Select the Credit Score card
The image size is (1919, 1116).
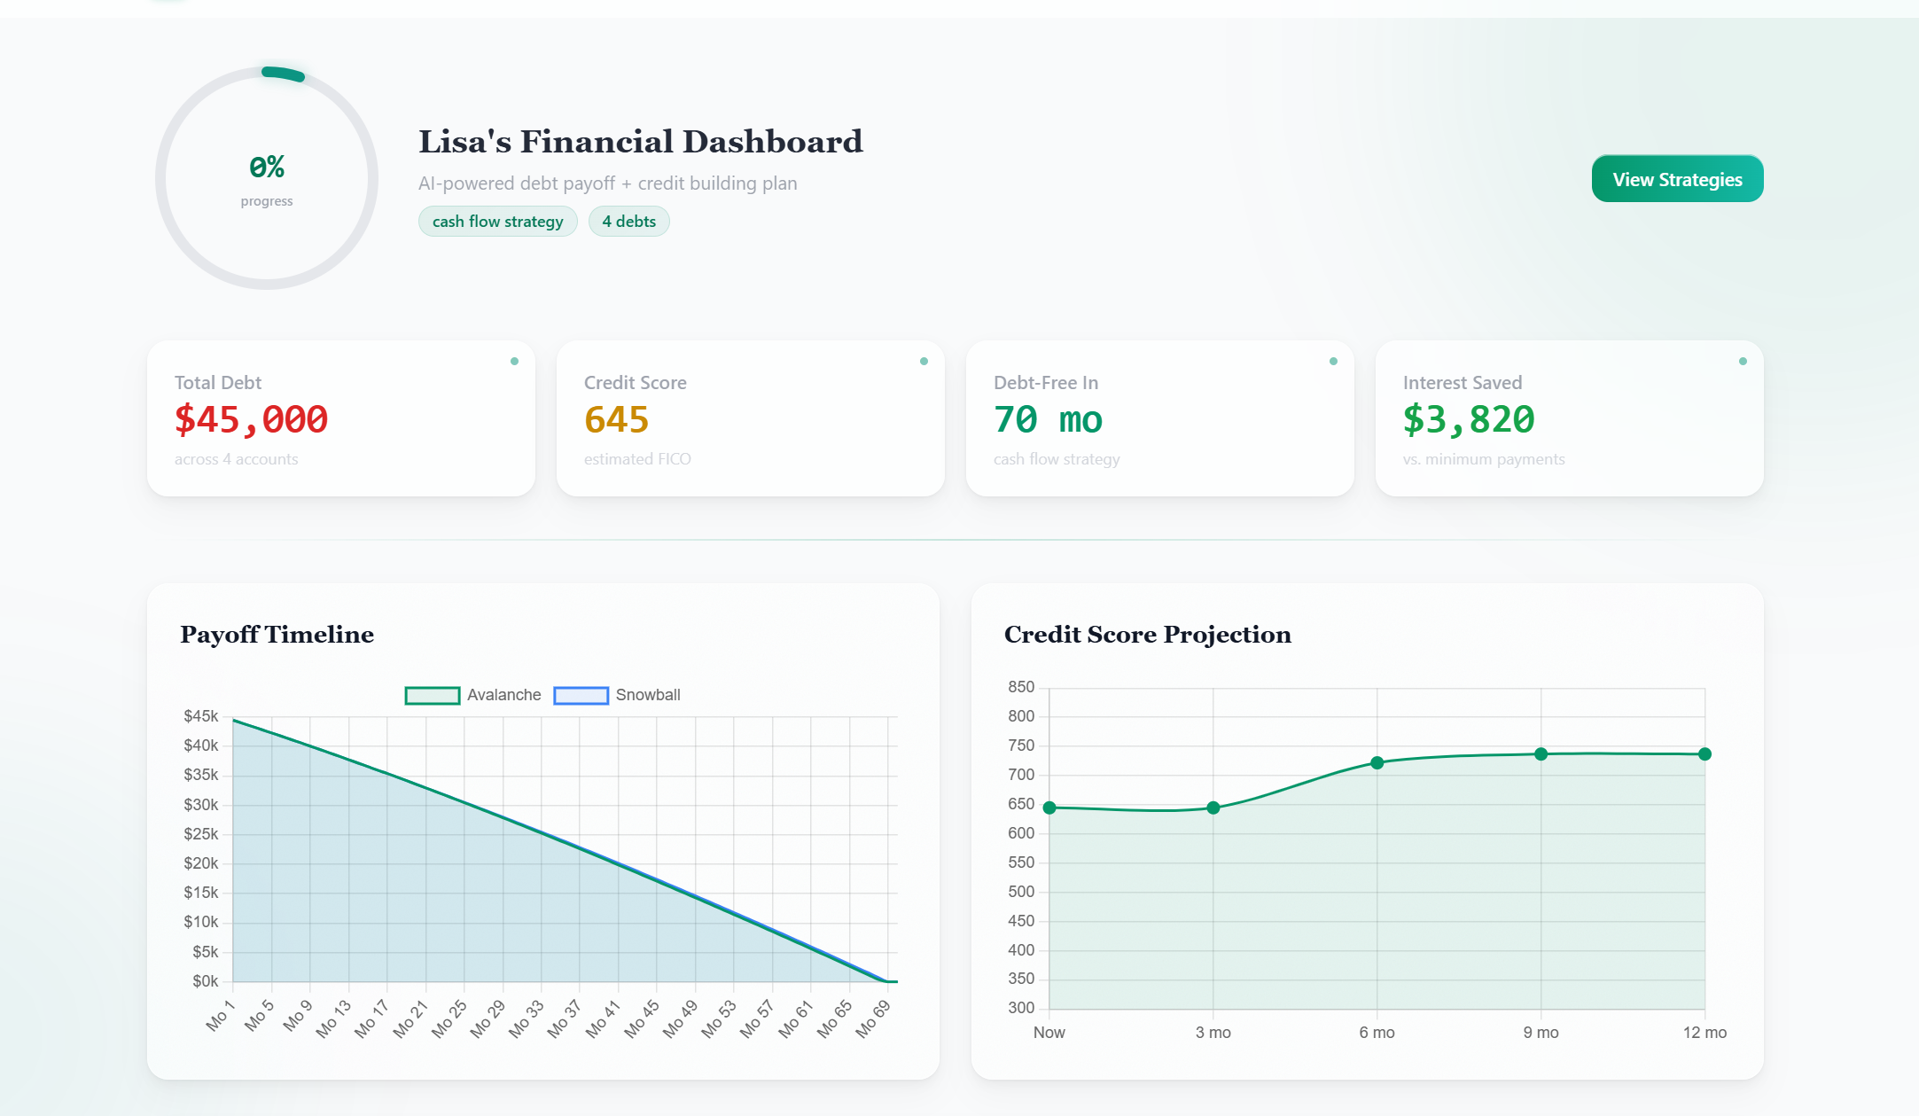coord(750,418)
